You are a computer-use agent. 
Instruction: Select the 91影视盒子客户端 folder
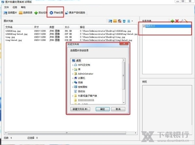[x=87, y=96]
